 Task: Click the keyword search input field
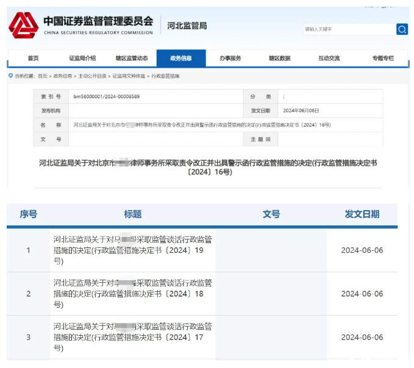pyautogui.click(x=349, y=29)
